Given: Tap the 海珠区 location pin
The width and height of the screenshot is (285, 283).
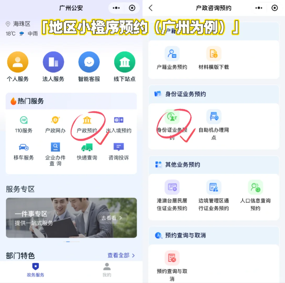Looking at the screenshot, I should [8, 24].
